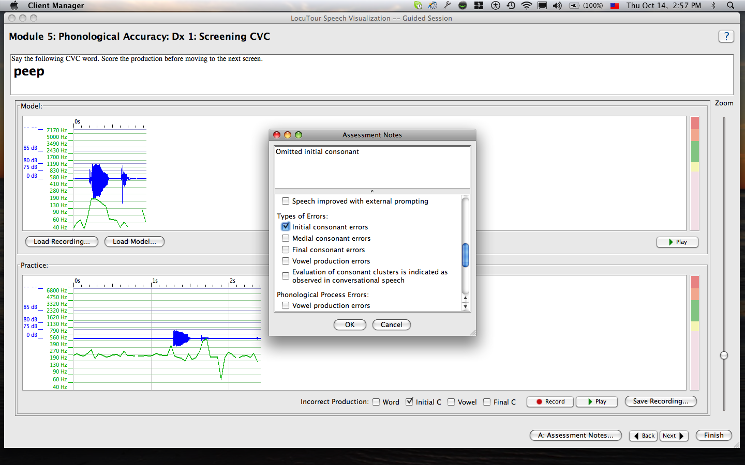Click the Bluetooth icon in menu bar
The image size is (745, 465).
[713, 5]
